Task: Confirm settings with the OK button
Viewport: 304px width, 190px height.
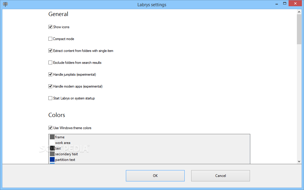Action: point(155,176)
